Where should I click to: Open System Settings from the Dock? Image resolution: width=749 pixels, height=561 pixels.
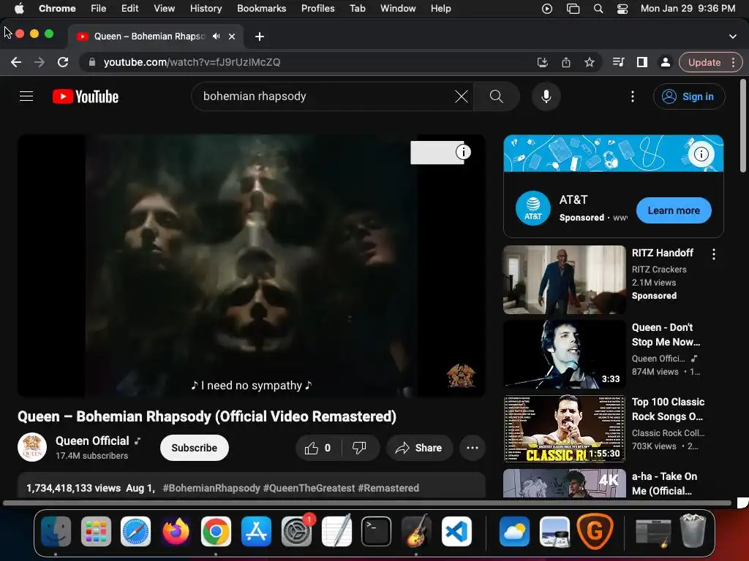coord(296,531)
